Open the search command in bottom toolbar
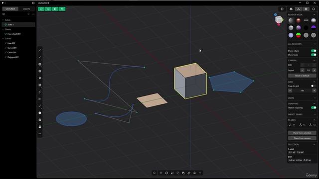Viewport: 319px width, 179px height. 154,173
